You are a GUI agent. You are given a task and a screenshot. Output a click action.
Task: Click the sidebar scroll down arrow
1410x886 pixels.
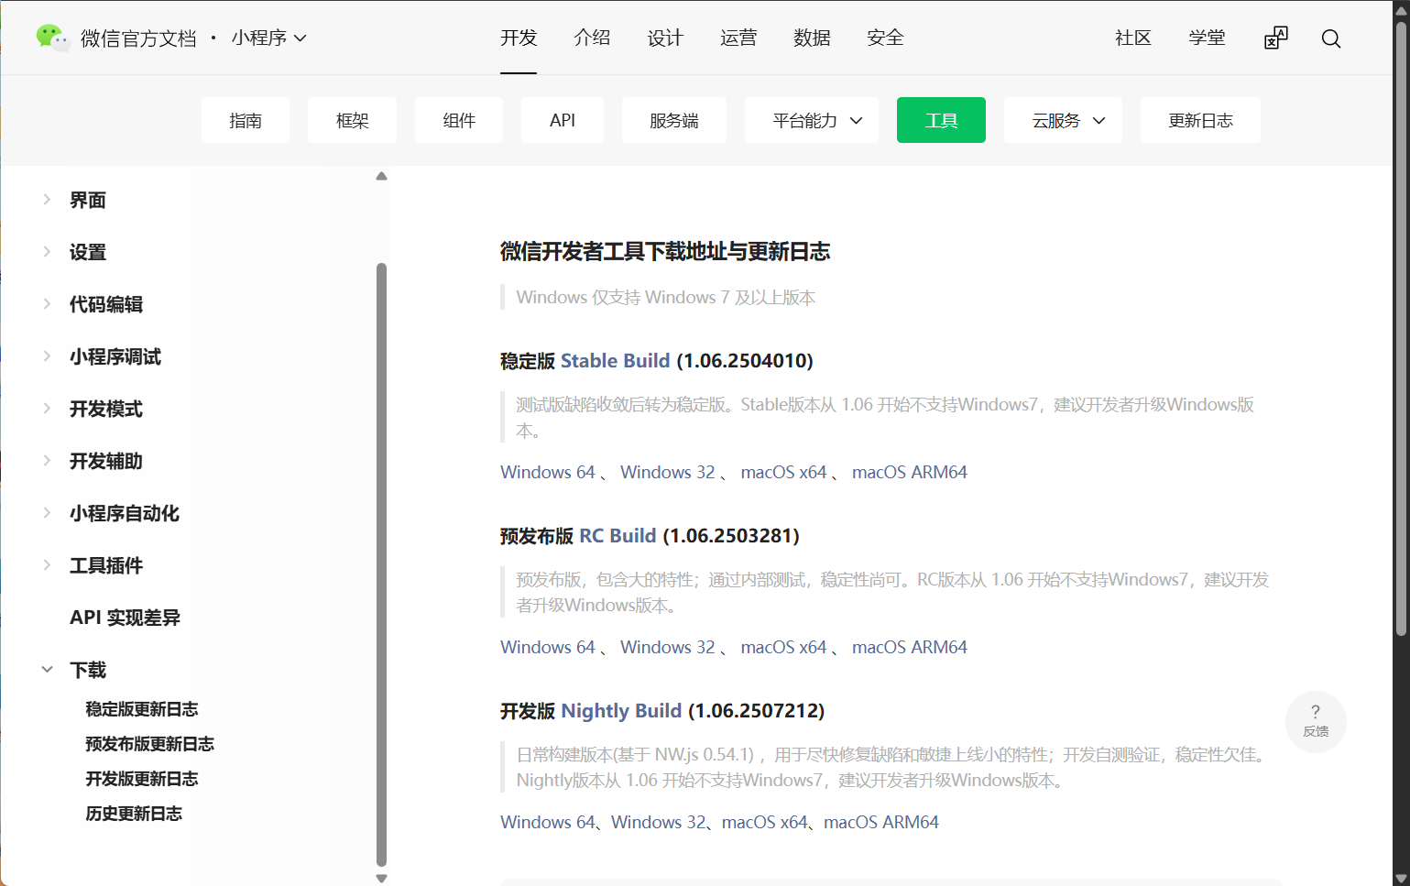point(381,878)
